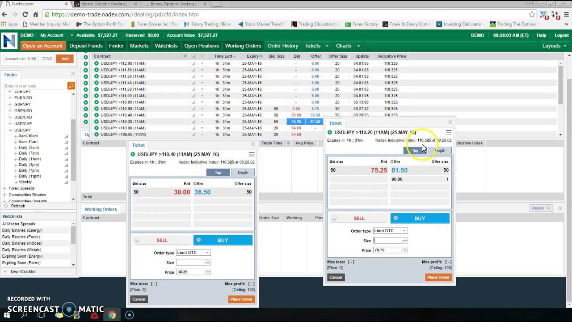Image resolution: width=572 pixels, height=322 pixels.
Task: Expand the EUR/USD tree node
Action: click(10, 98)
